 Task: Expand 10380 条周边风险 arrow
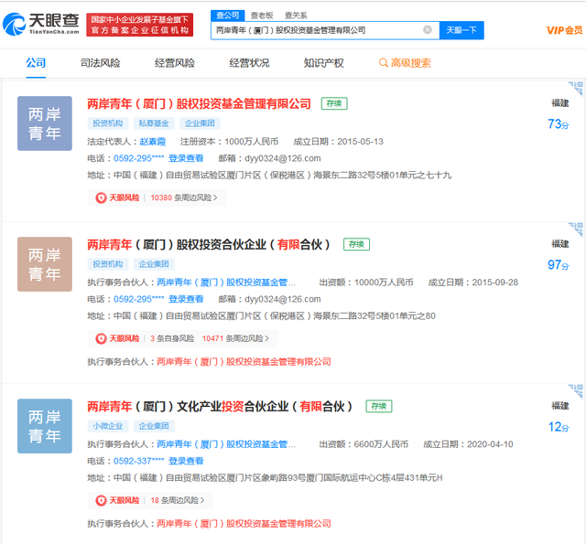(215, 197)
